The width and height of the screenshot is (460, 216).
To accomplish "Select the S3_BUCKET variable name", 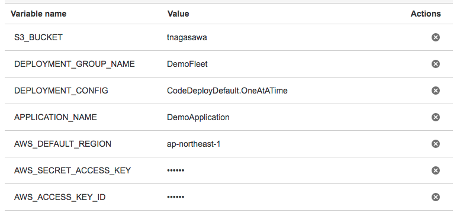I will [38, 37].
